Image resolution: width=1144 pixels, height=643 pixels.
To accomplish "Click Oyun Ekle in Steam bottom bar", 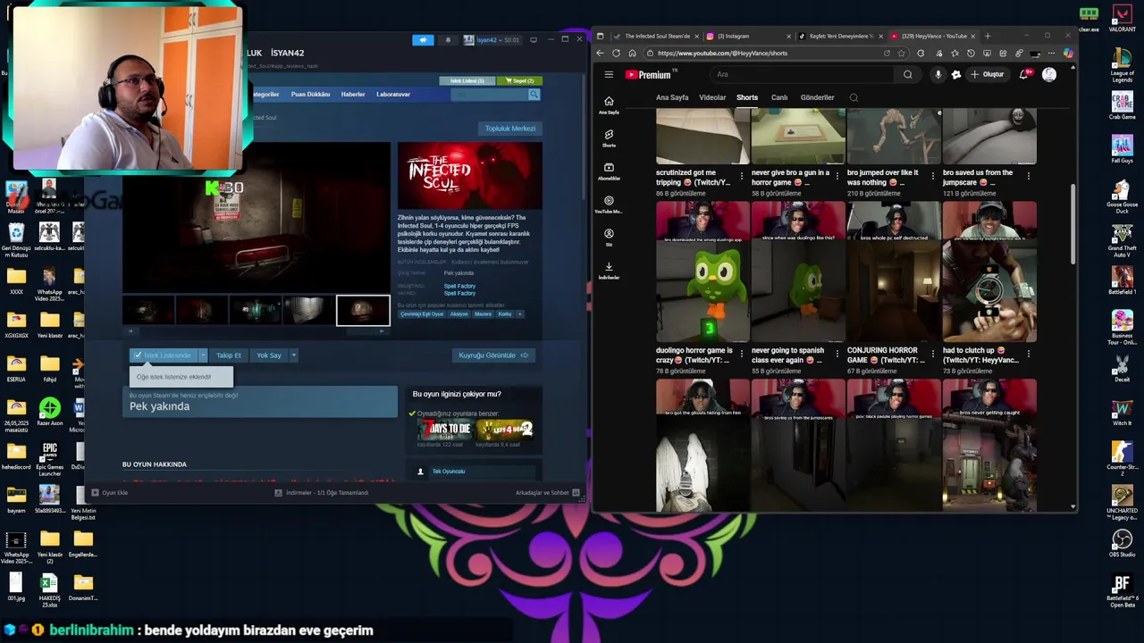I will tap(110, 493).
